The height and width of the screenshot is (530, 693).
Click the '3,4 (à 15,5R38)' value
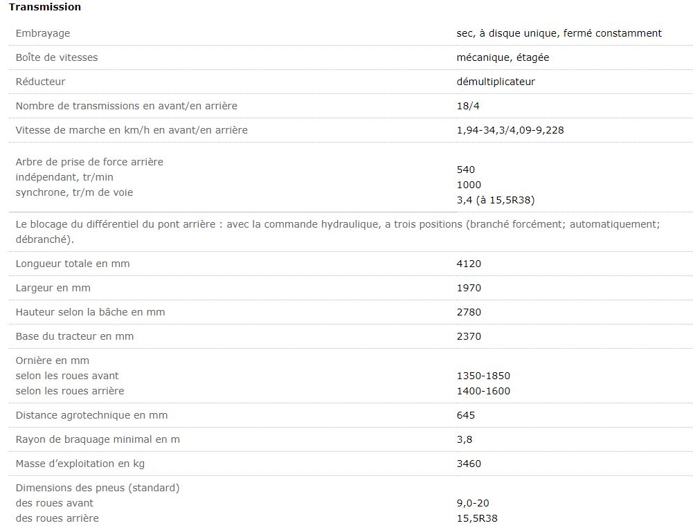coord(496,200)
